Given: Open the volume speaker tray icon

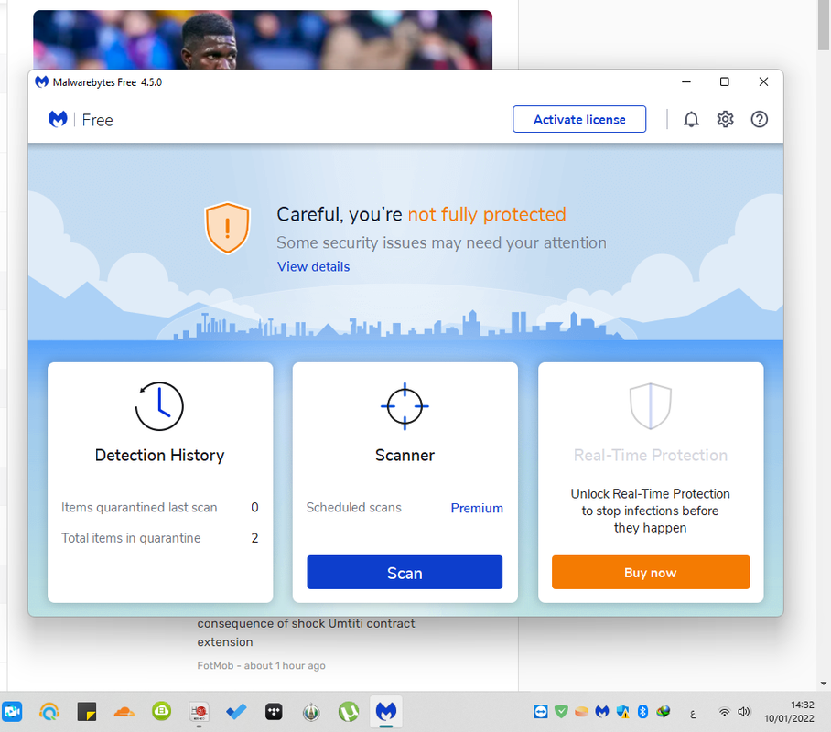Looking at the screenshot, I should [744, 712].
